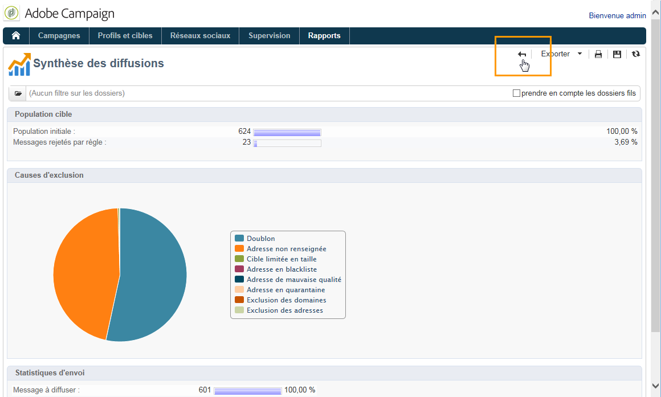
Task: Switch to Profils et cibles tab
Action: pos(125,36)
